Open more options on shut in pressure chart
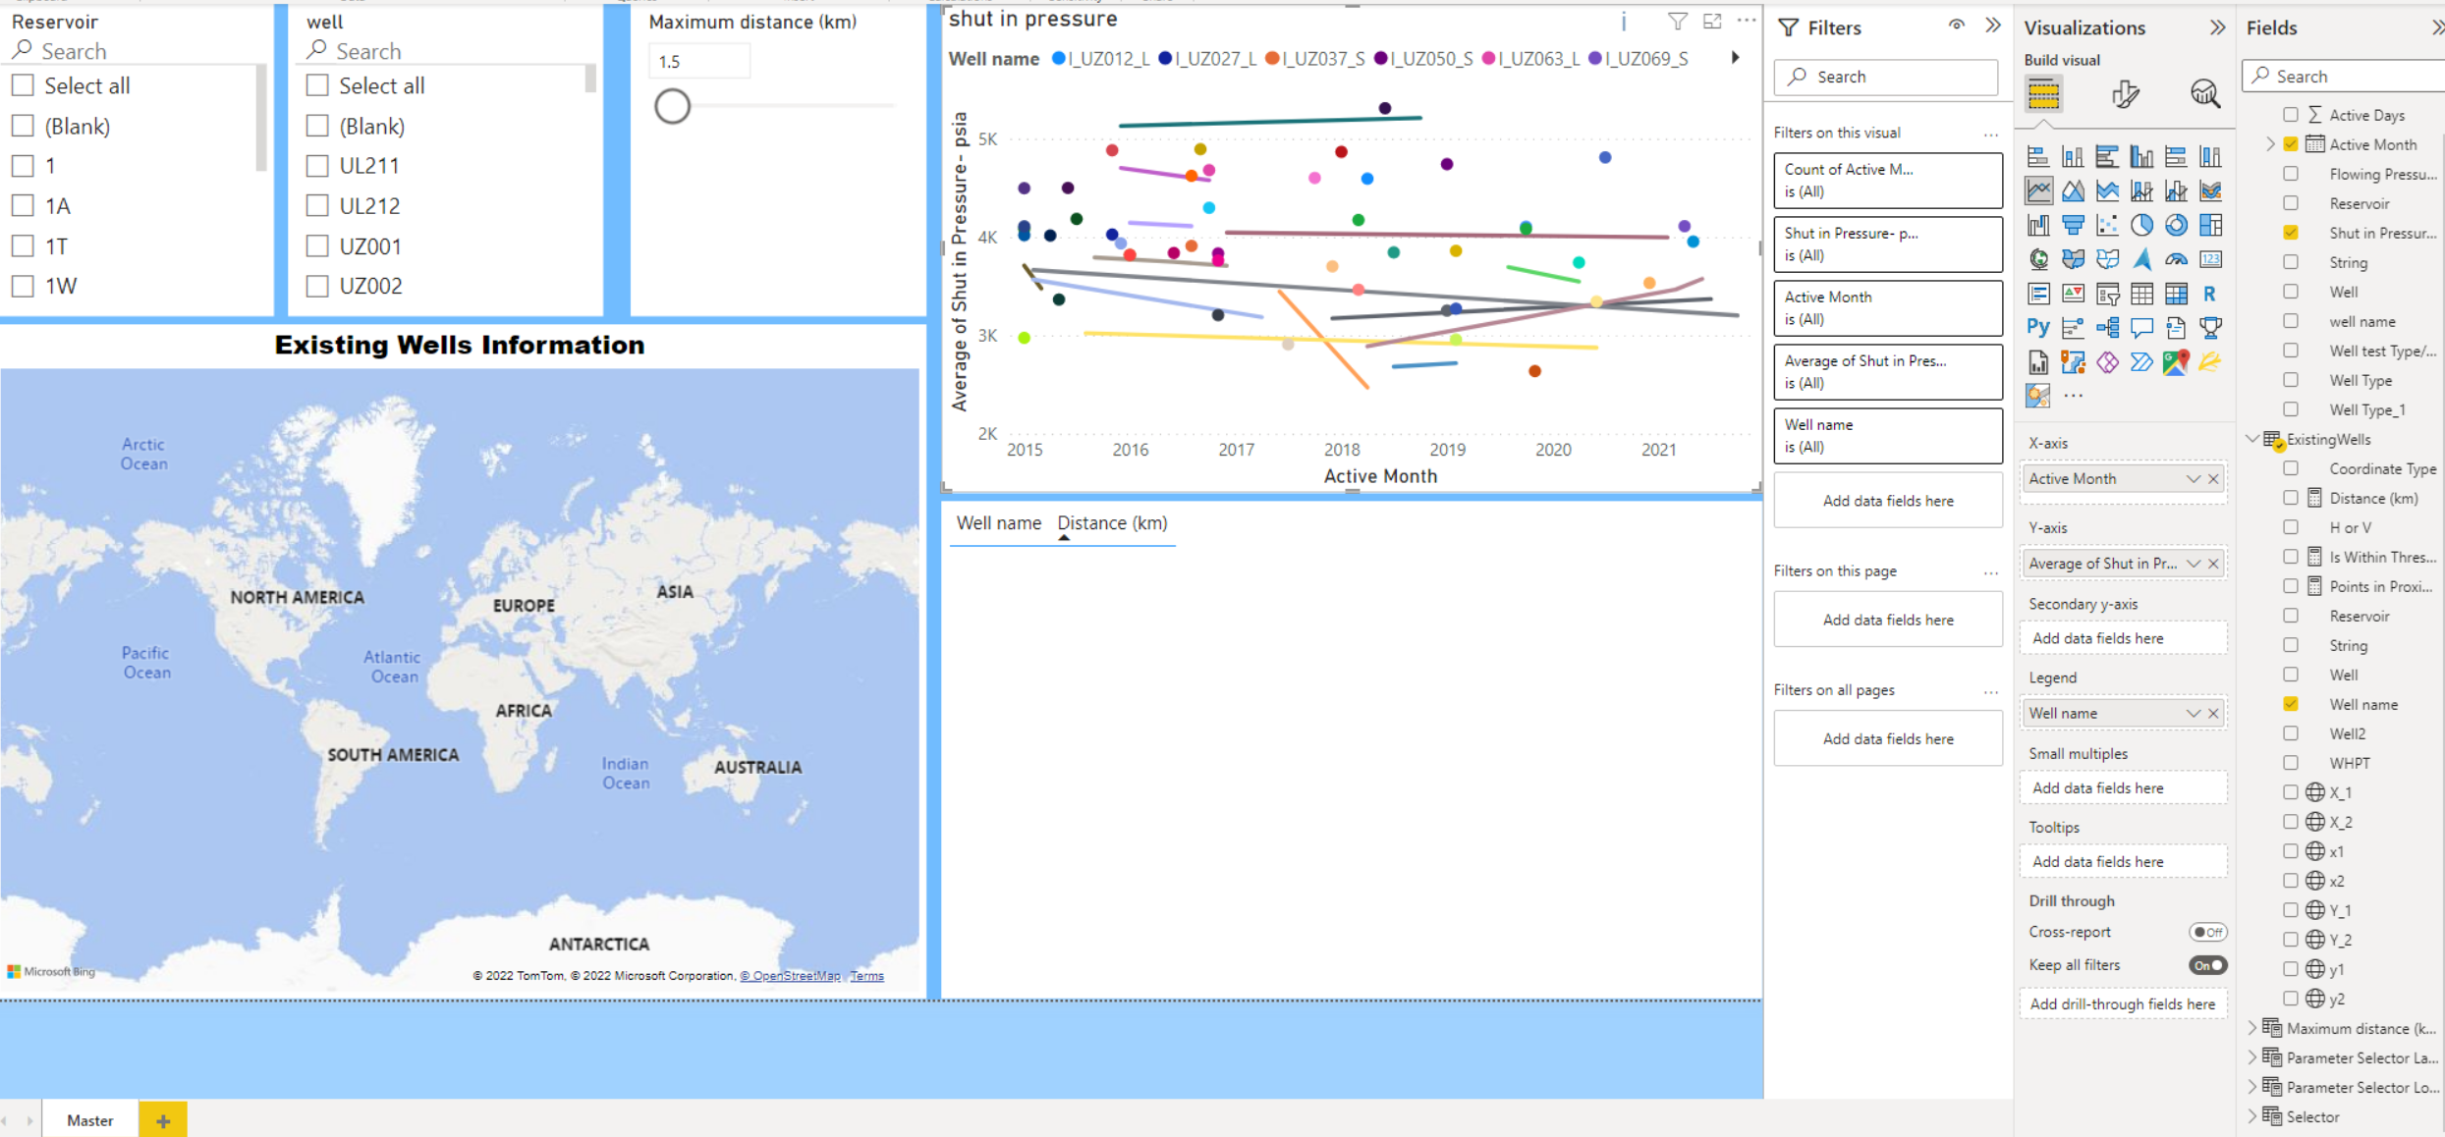The width and height of the screenshot is (2445, 1137). 1746,21
